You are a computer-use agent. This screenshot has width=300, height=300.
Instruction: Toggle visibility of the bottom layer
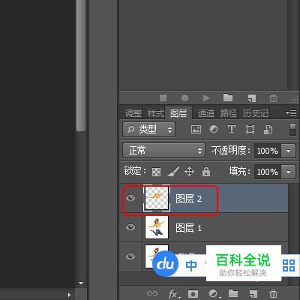tap(130, 256)
